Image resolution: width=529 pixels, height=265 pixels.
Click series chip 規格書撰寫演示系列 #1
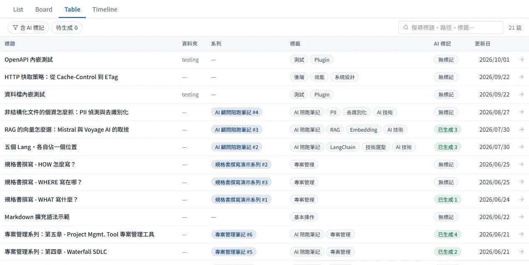click(241, 200)
